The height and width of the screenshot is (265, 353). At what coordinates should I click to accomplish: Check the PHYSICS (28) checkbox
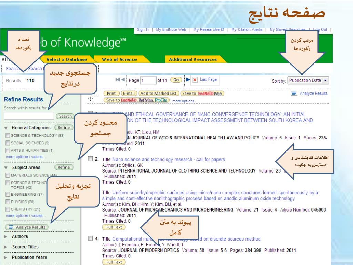8,202
